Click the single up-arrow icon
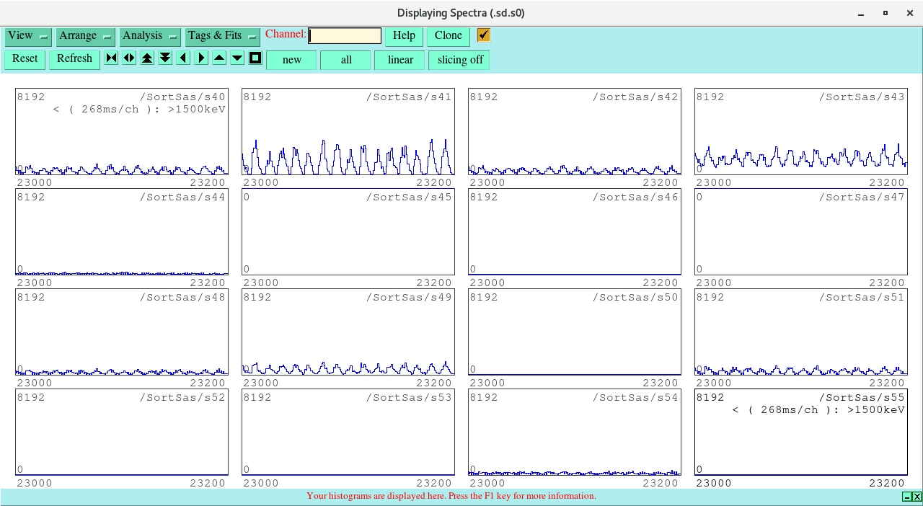Image resolution: width=923 pixels, height=506 pixels. tap(219, 58)
